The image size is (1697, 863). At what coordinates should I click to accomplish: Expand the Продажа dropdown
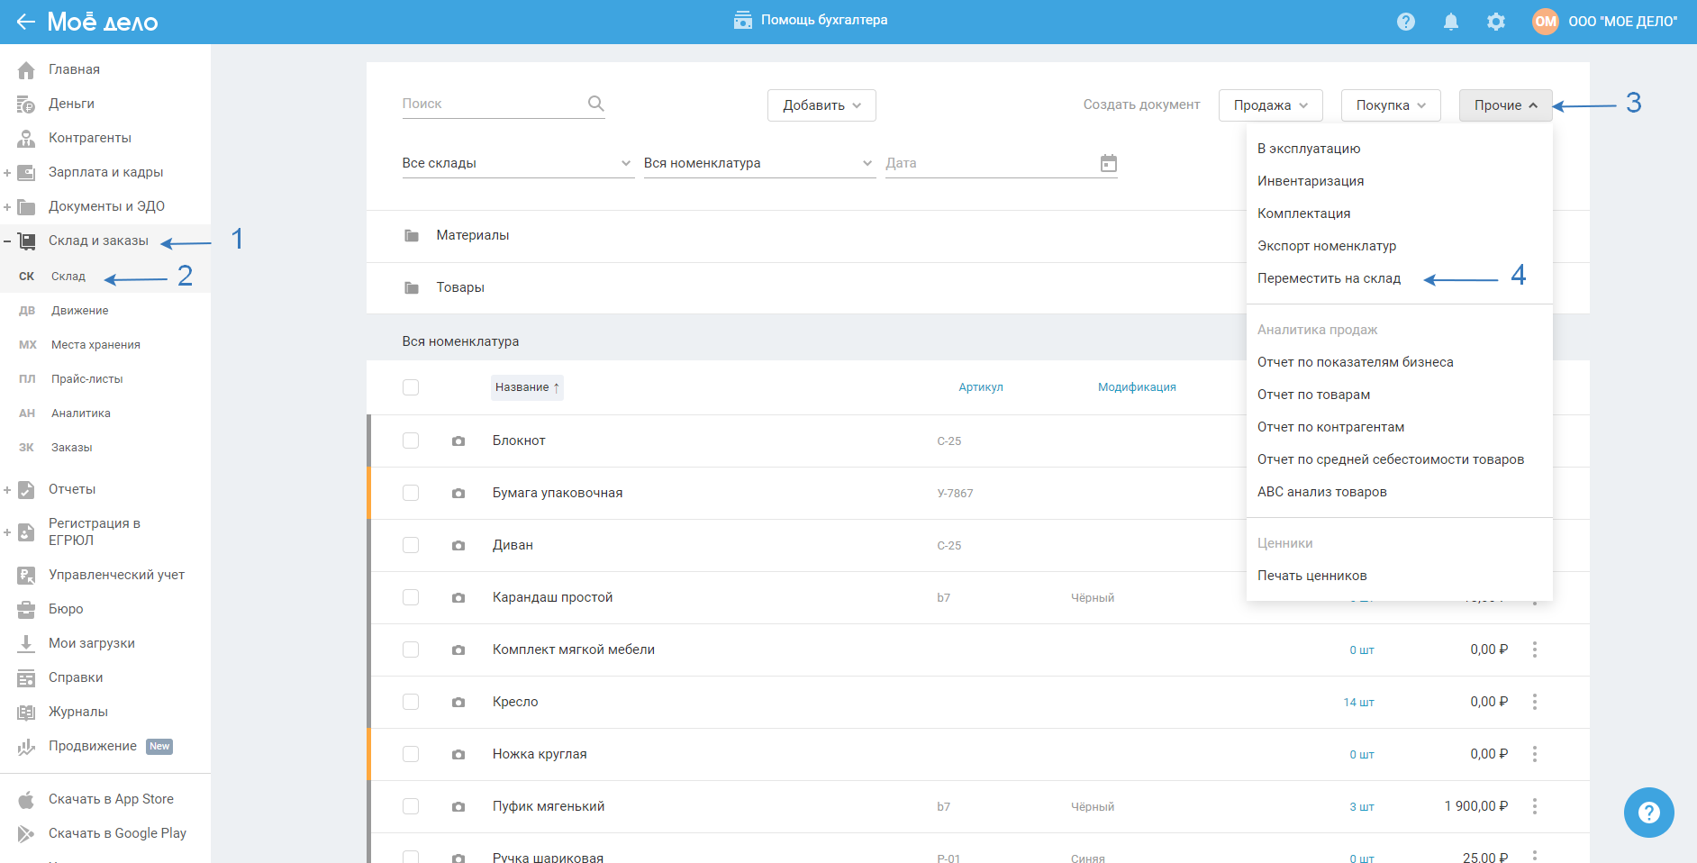1269,105
